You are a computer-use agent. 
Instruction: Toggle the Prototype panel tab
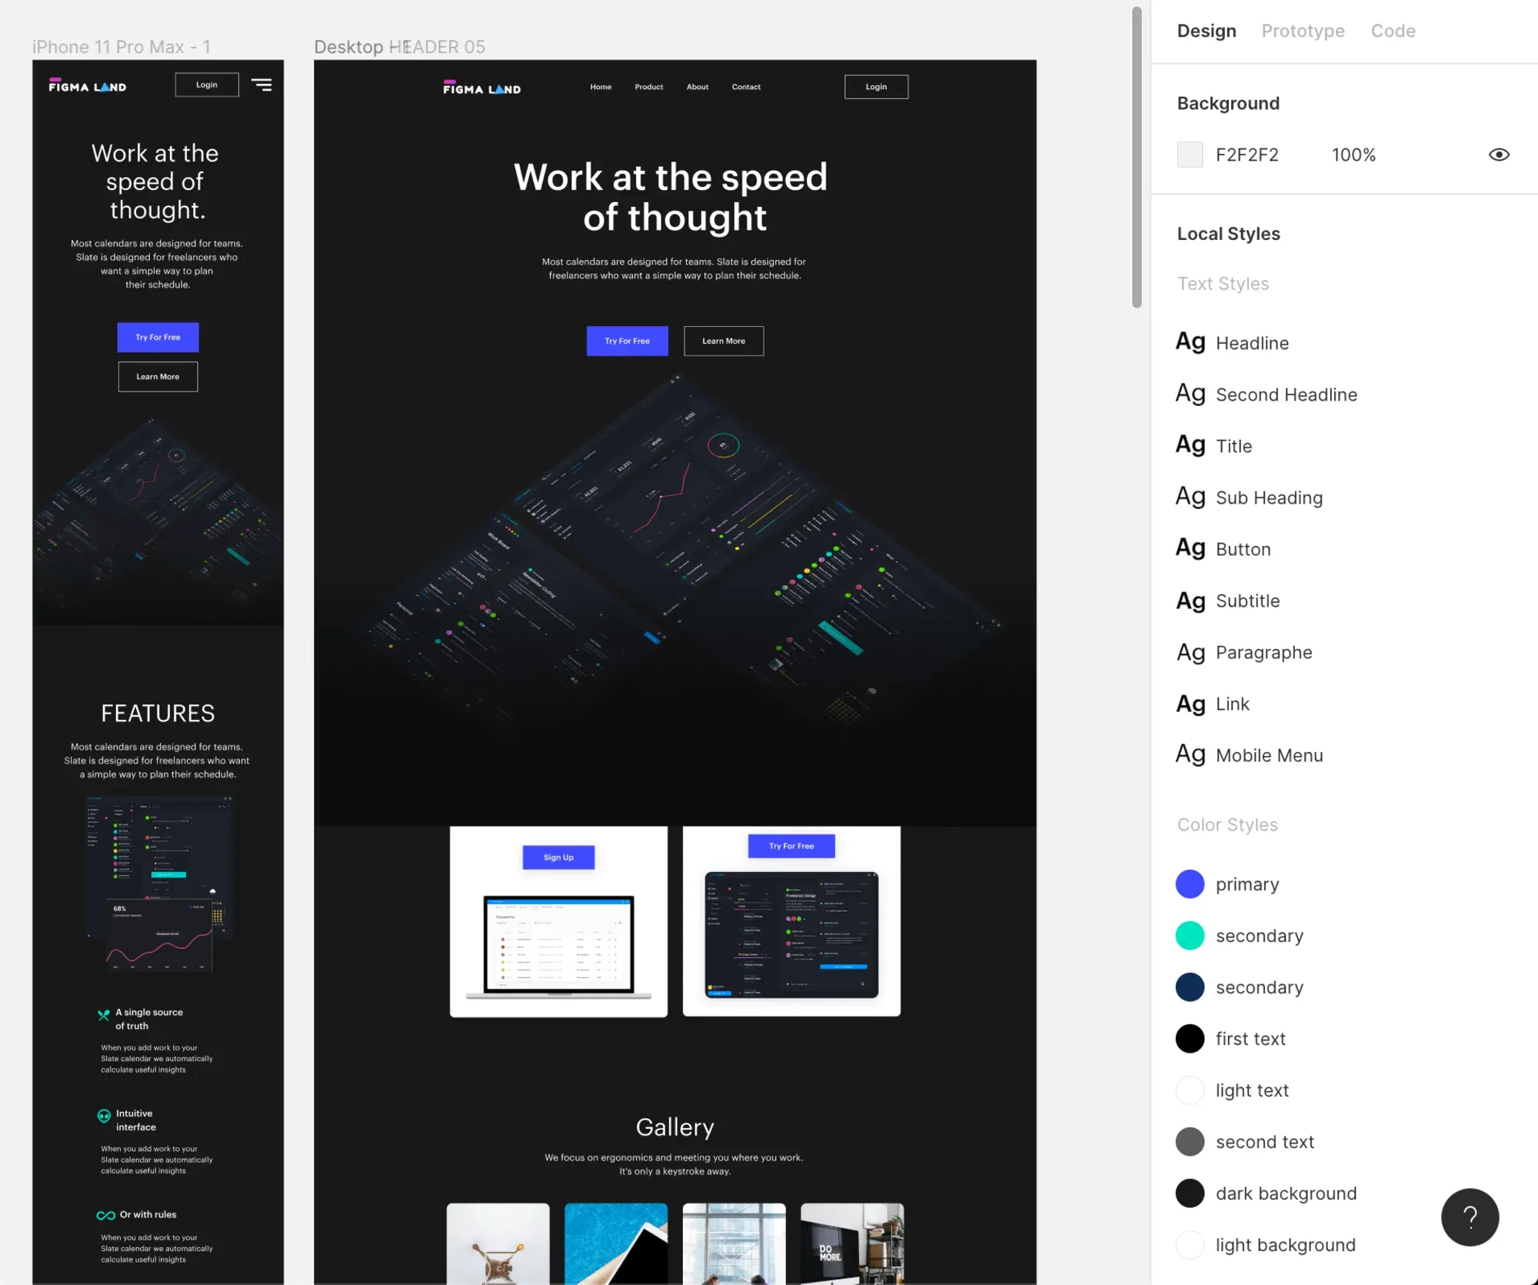point(1303,31)
